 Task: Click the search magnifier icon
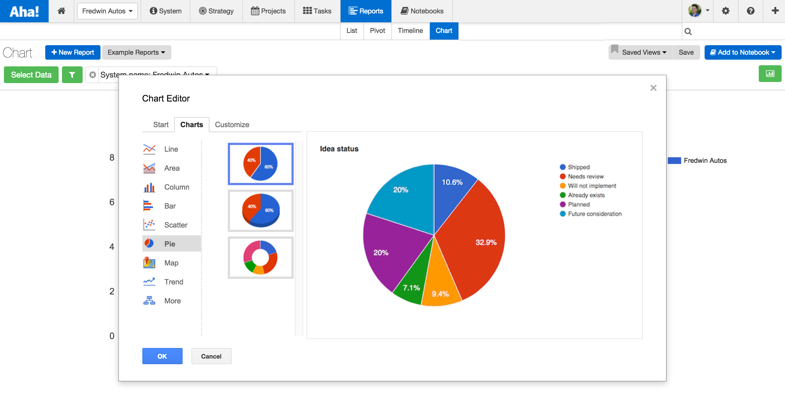tap(688, 31)
